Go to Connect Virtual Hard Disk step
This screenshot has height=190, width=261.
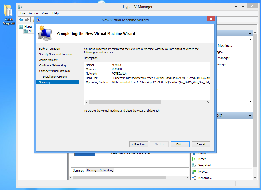click(55, 71)
